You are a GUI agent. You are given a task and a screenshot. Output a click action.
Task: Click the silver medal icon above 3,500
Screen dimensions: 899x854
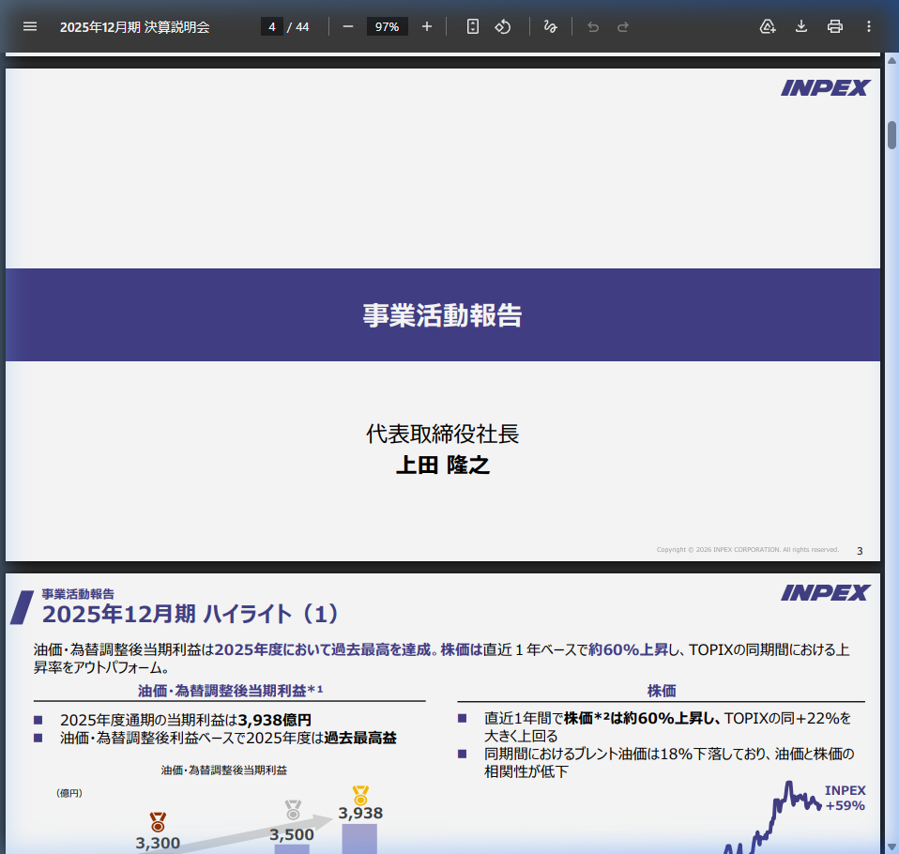point(293,809)
